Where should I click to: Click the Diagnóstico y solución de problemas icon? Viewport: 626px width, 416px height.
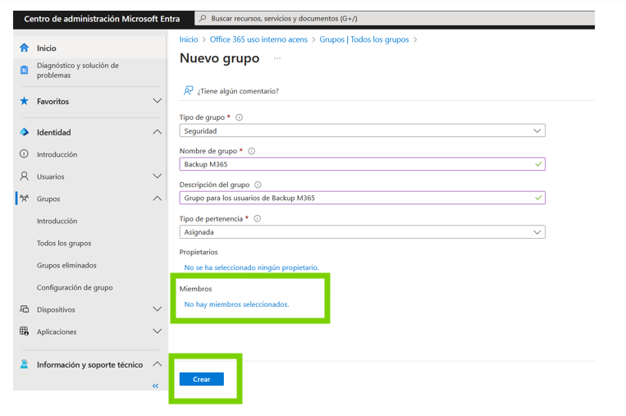(24, 70)
